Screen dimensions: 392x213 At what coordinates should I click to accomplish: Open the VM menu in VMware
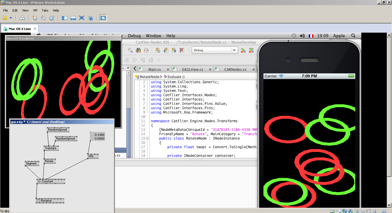[35, 10]
